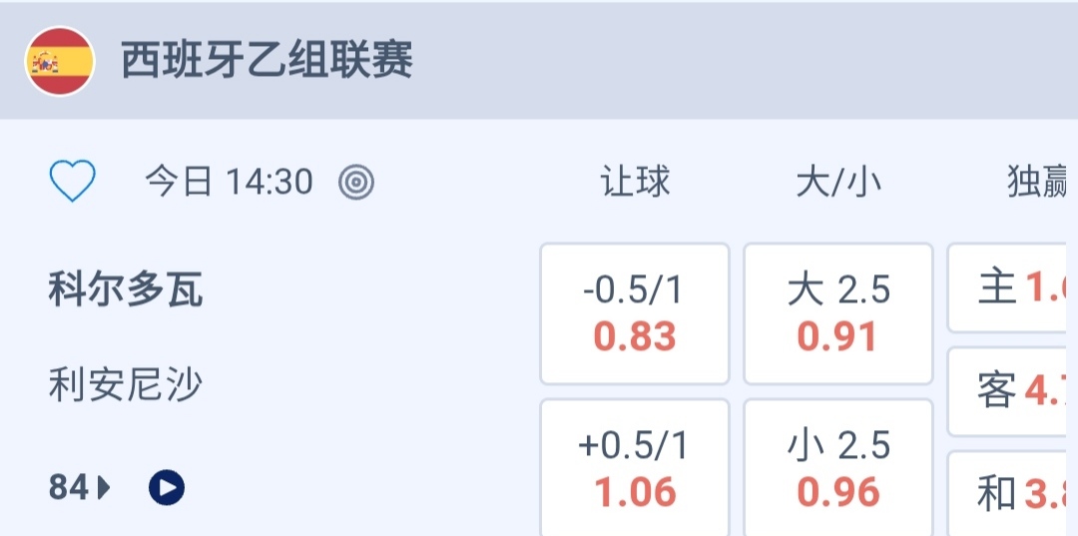1078x536 pixels.
Task: Tap the Spain flag icon
Action: 60,62
